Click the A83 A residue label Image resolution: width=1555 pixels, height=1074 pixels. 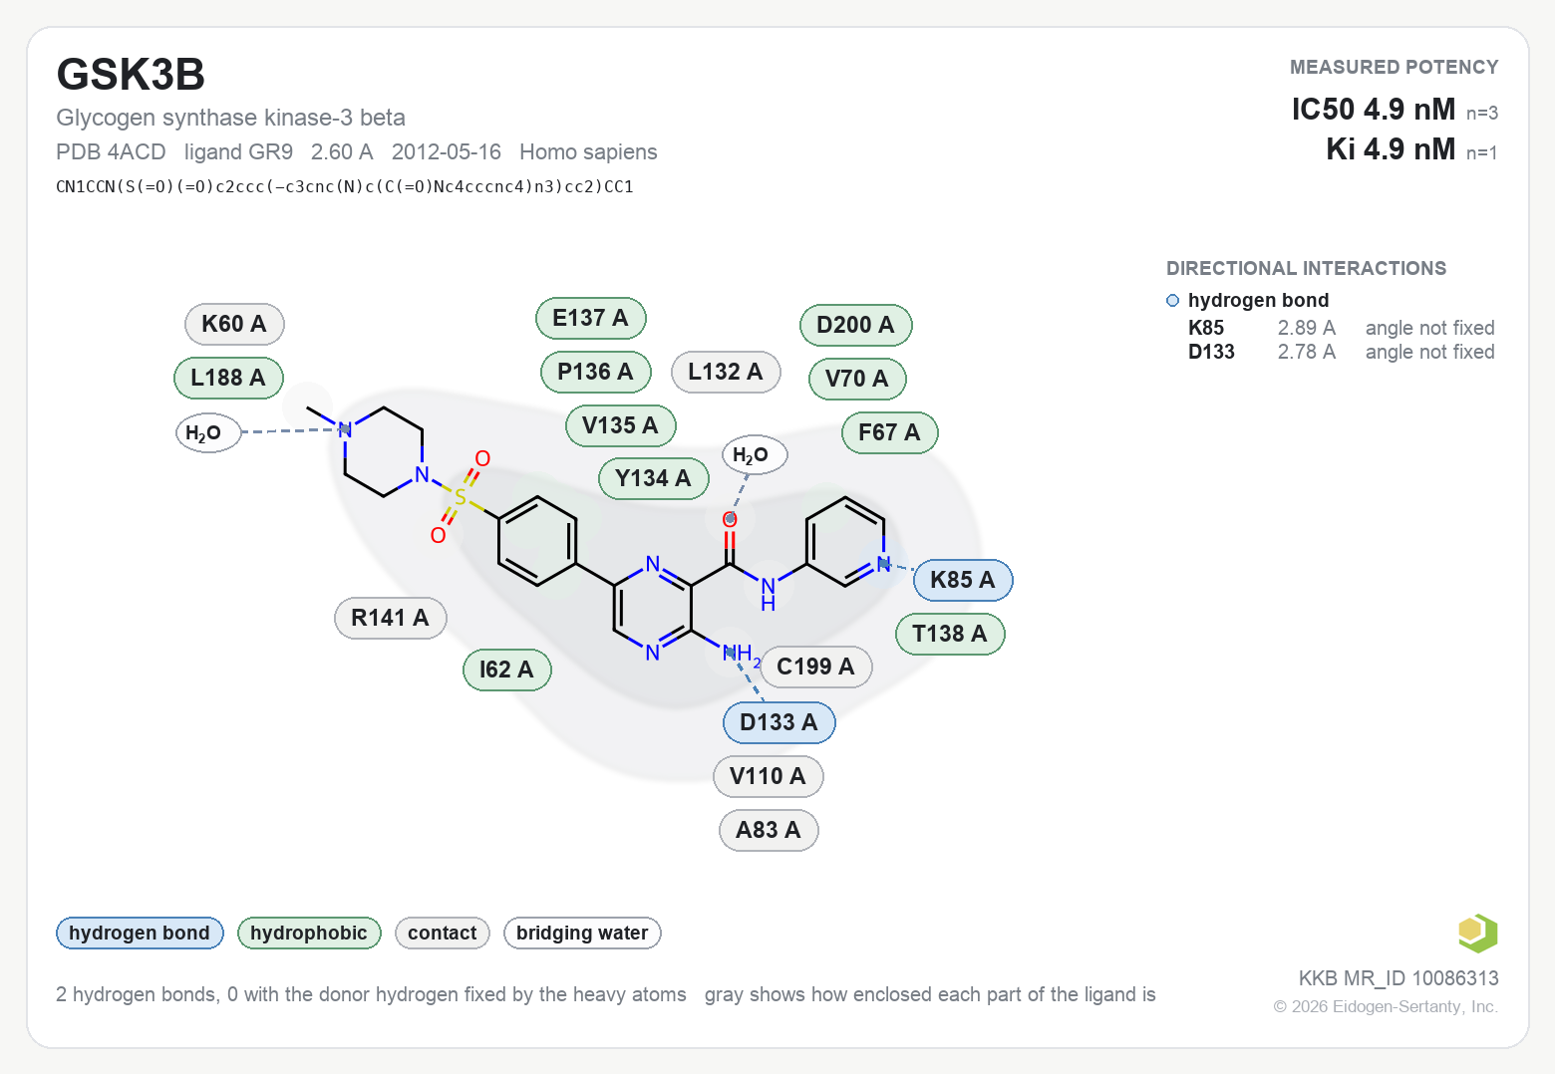pyautogui.click(x=769, y=830)
